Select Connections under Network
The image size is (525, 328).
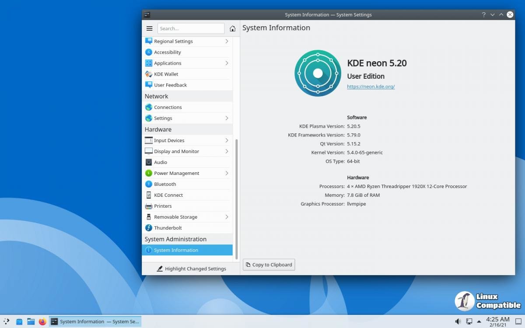point(168,107)
